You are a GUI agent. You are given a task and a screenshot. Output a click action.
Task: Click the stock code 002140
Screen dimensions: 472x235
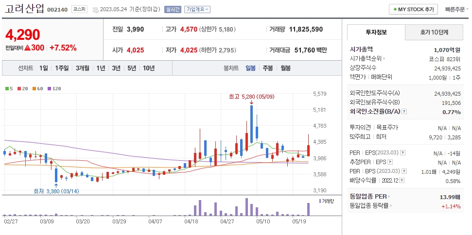point(57,10)
